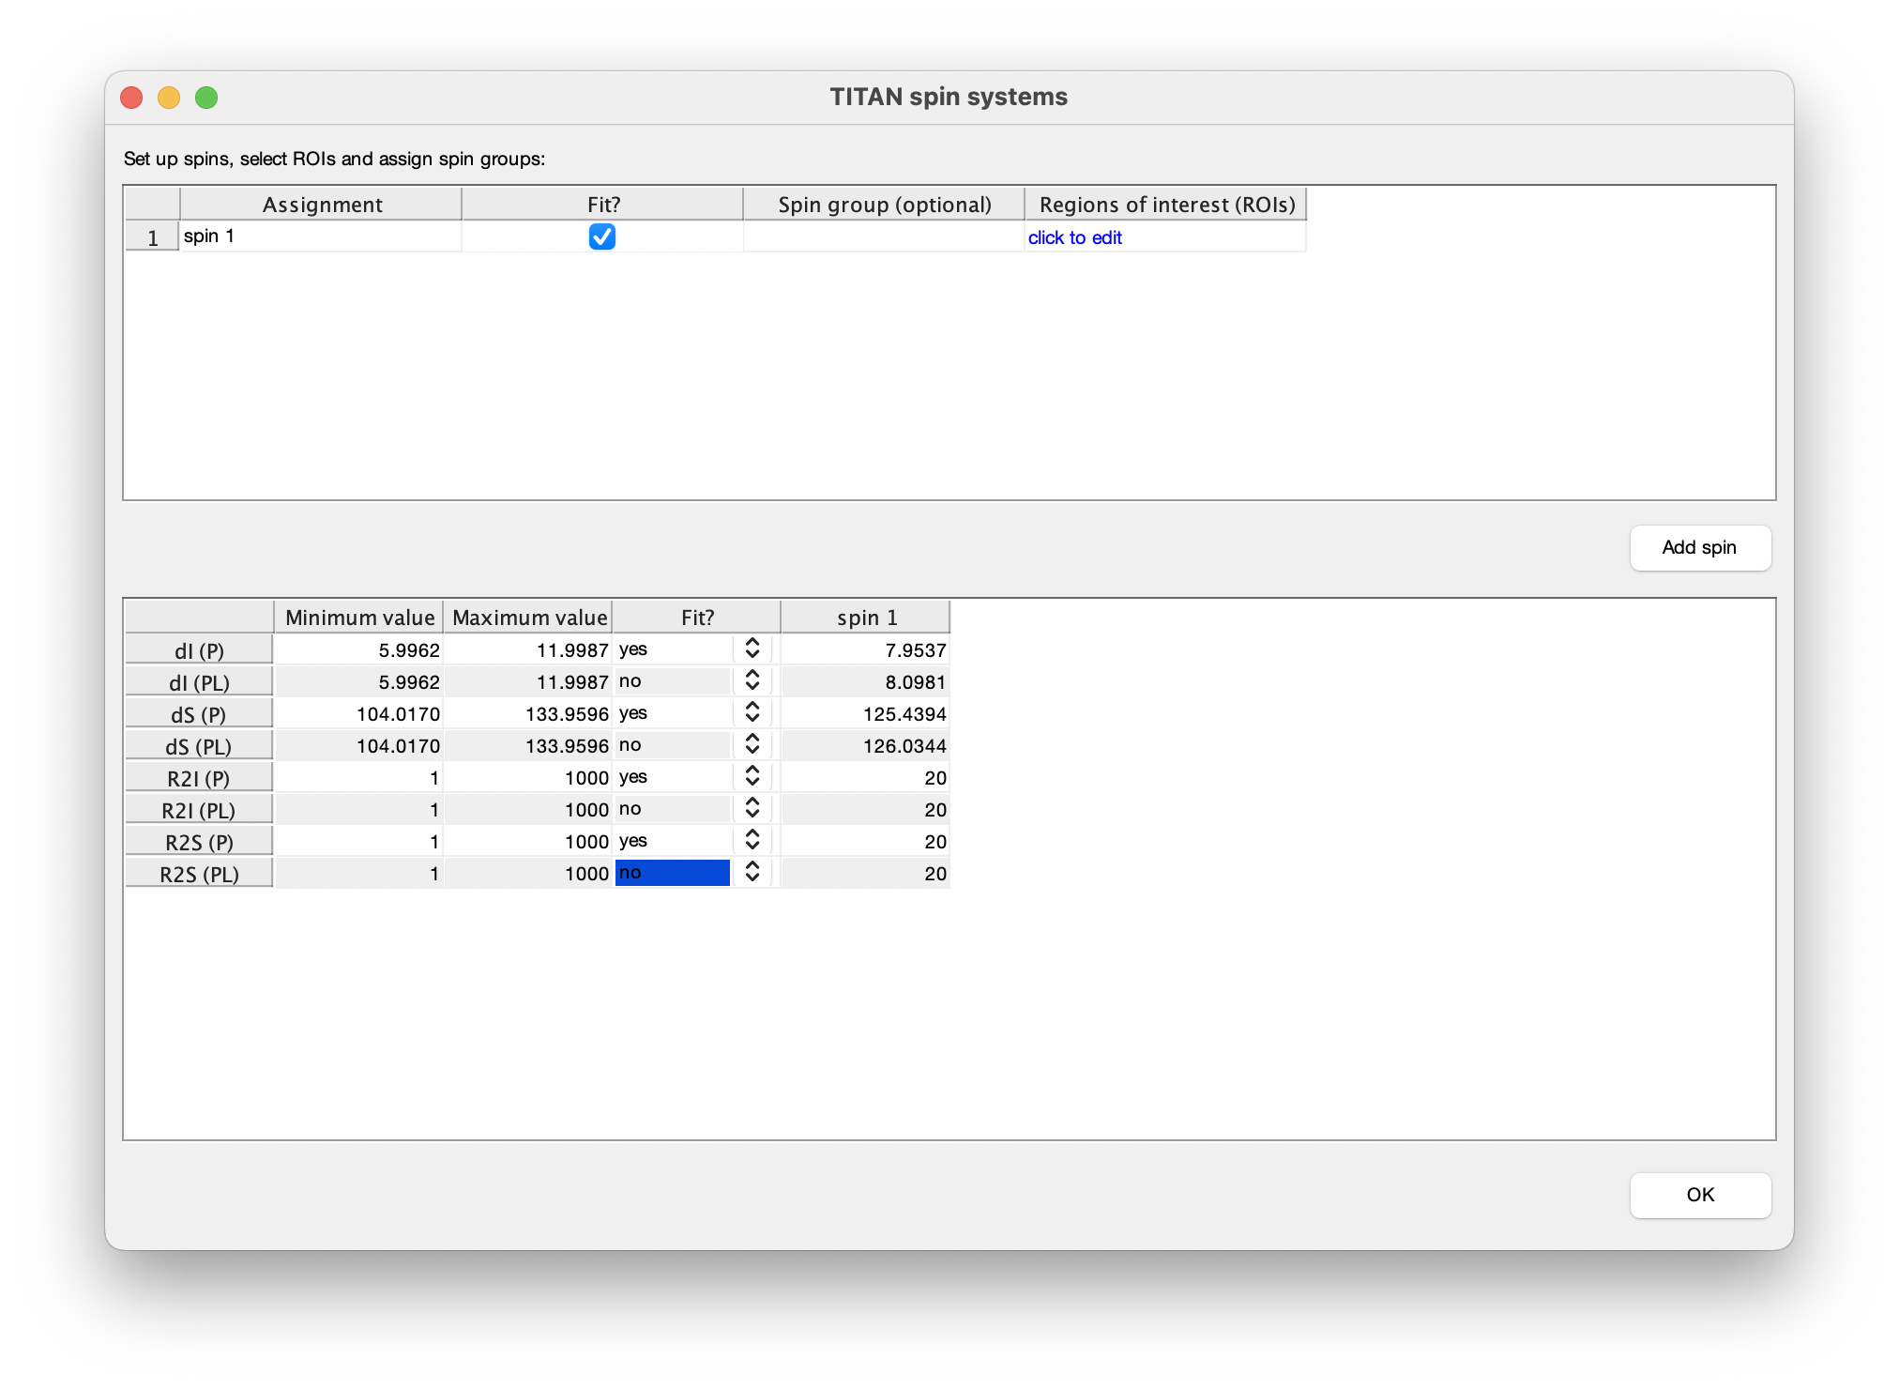Select spin 1 value 125.4394

tap(865, 714)
